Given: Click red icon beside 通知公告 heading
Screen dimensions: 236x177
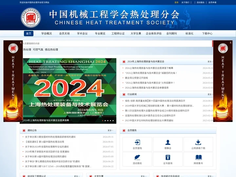Looking at the screenshot, I should click(x=24, y=130).
